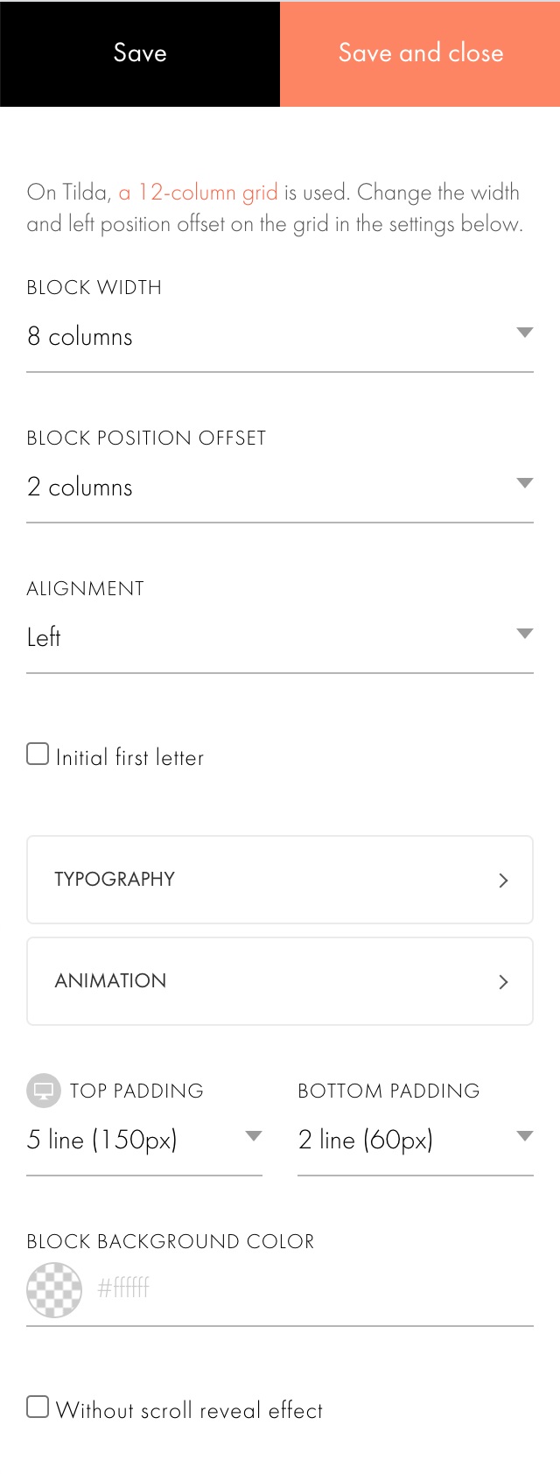Expand the ANIMATION settings panel
The image size is (560, 1474).
tap(280, 981)
